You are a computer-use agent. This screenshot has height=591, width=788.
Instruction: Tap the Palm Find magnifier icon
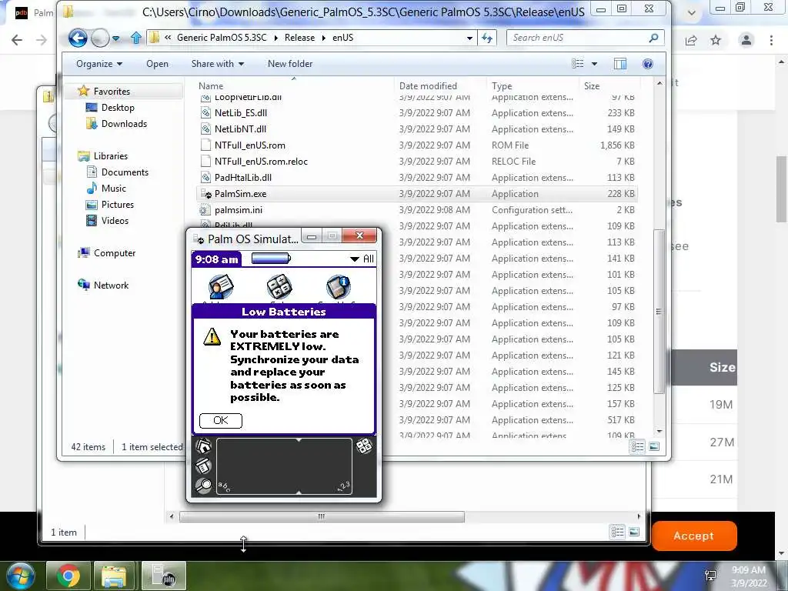(203, 486)
